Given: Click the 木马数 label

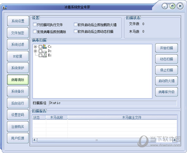Looking at the screenshot, I should (x=134, y=32).
